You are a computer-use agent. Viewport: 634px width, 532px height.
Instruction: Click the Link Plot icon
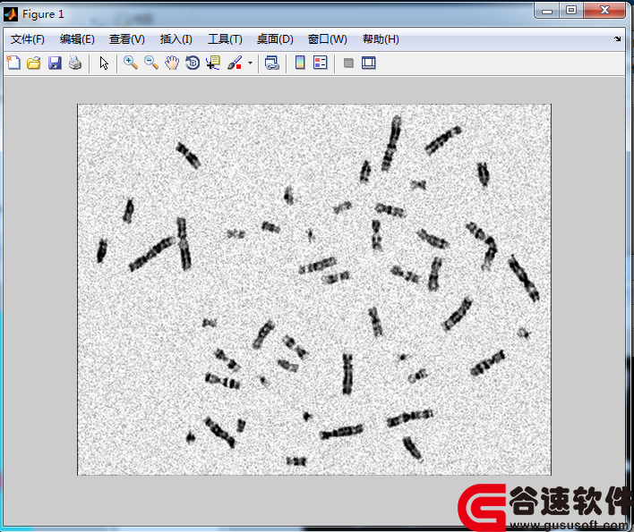click(x=271, y=63)
